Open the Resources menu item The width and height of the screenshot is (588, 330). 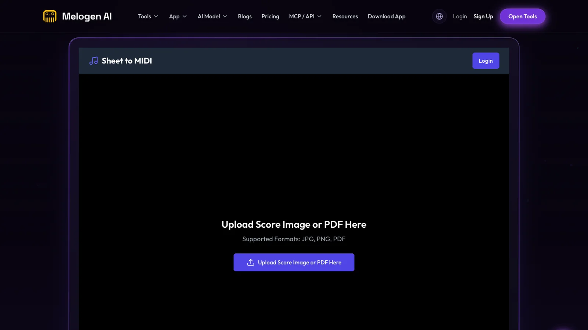point(345,16)
